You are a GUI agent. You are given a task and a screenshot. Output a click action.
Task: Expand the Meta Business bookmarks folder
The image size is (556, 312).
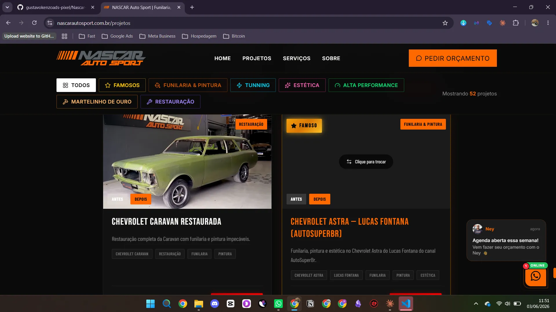coord(158,36)
